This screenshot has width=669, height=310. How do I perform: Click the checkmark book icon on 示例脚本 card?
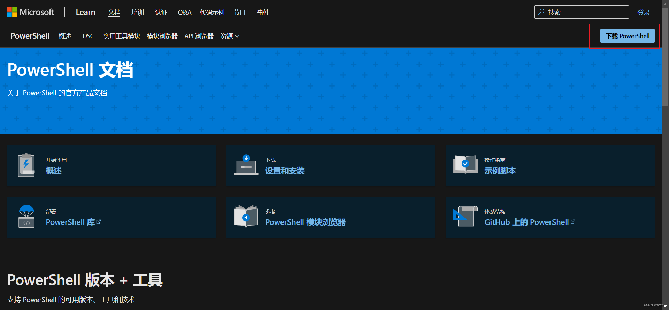[x=465, y=164]
